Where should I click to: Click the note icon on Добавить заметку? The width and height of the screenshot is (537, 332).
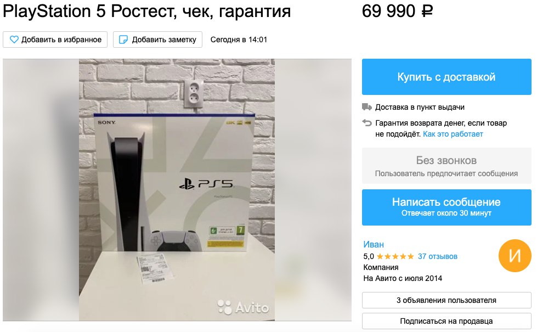pyautogui.click(x=123, y=40)
